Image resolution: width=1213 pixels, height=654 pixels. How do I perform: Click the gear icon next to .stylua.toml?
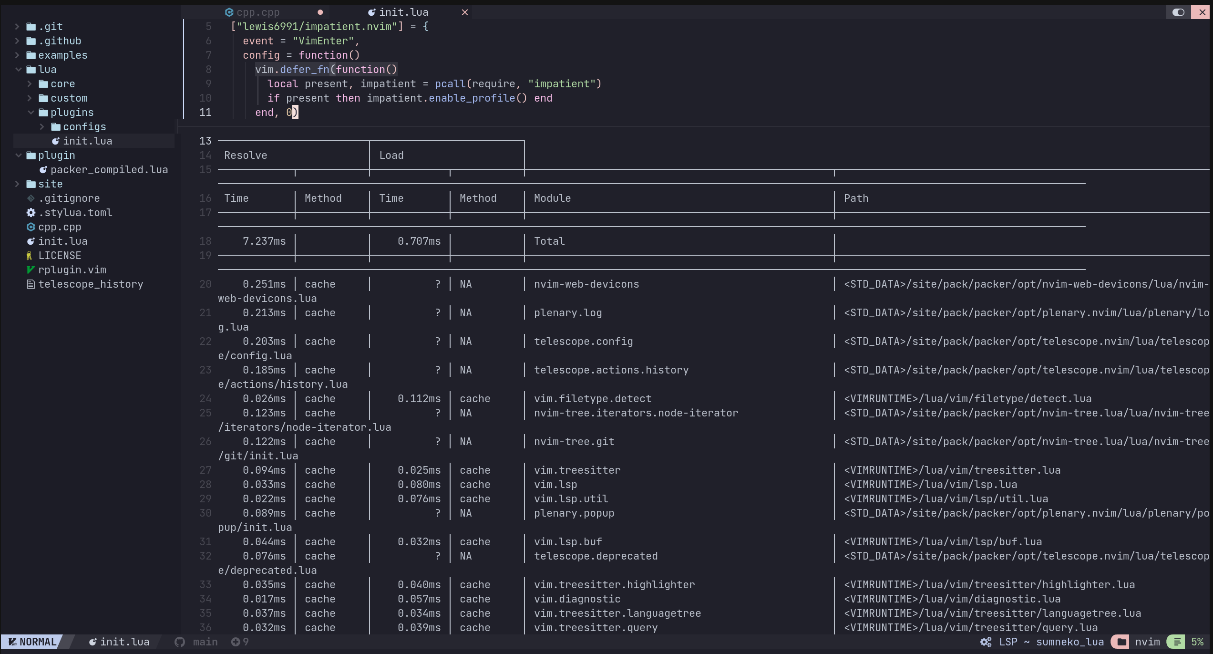coord(31,213)
